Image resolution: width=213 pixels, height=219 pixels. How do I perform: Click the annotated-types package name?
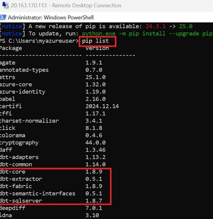(x=24, y=70)
